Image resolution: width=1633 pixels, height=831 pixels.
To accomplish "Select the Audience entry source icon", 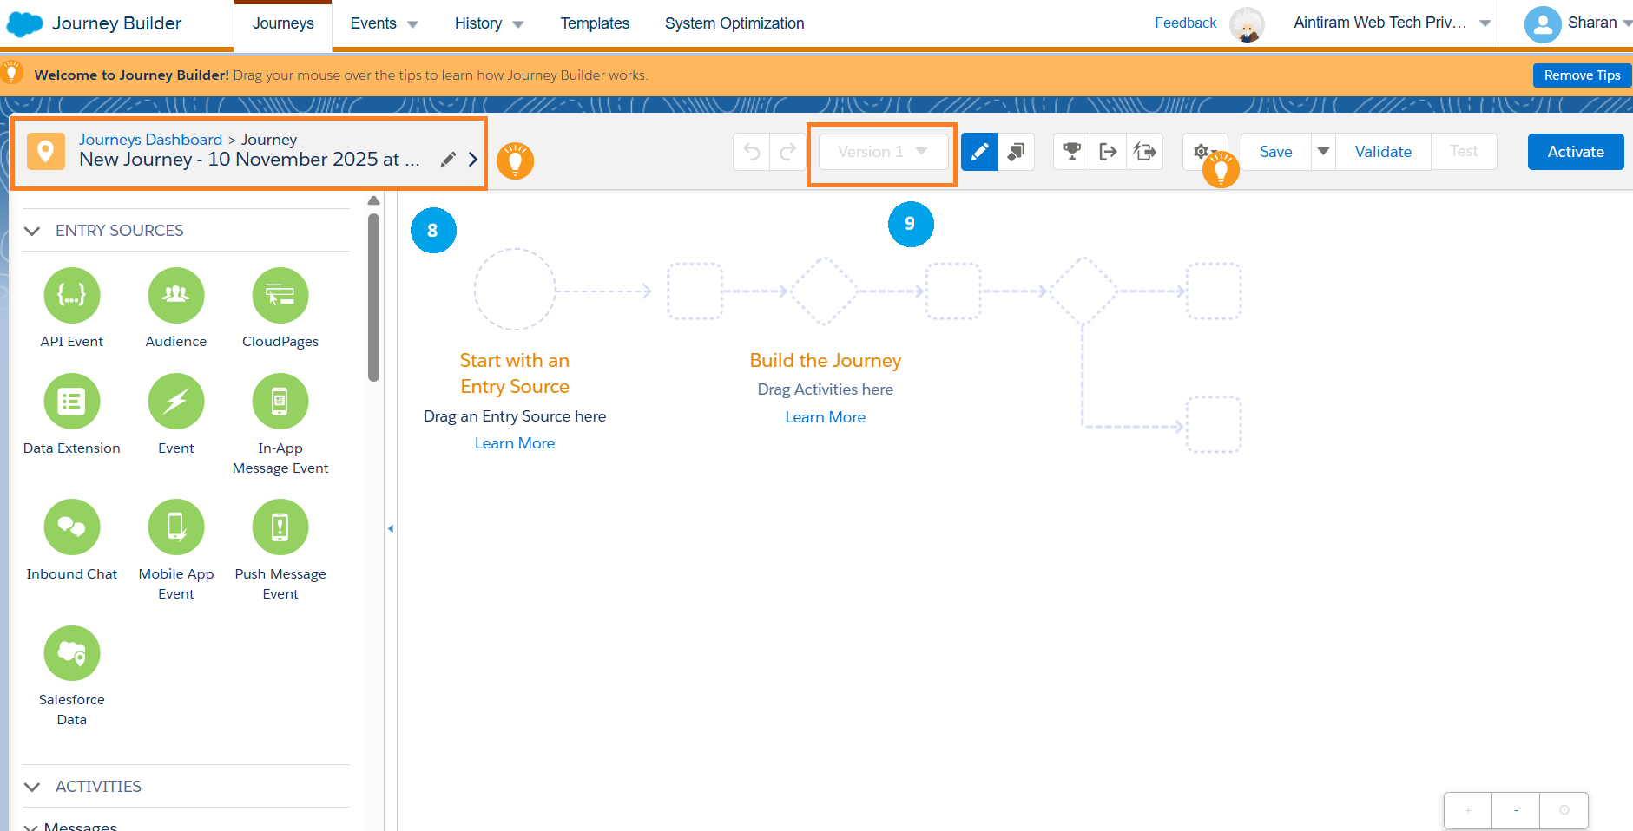I will [x=176, y=296].
